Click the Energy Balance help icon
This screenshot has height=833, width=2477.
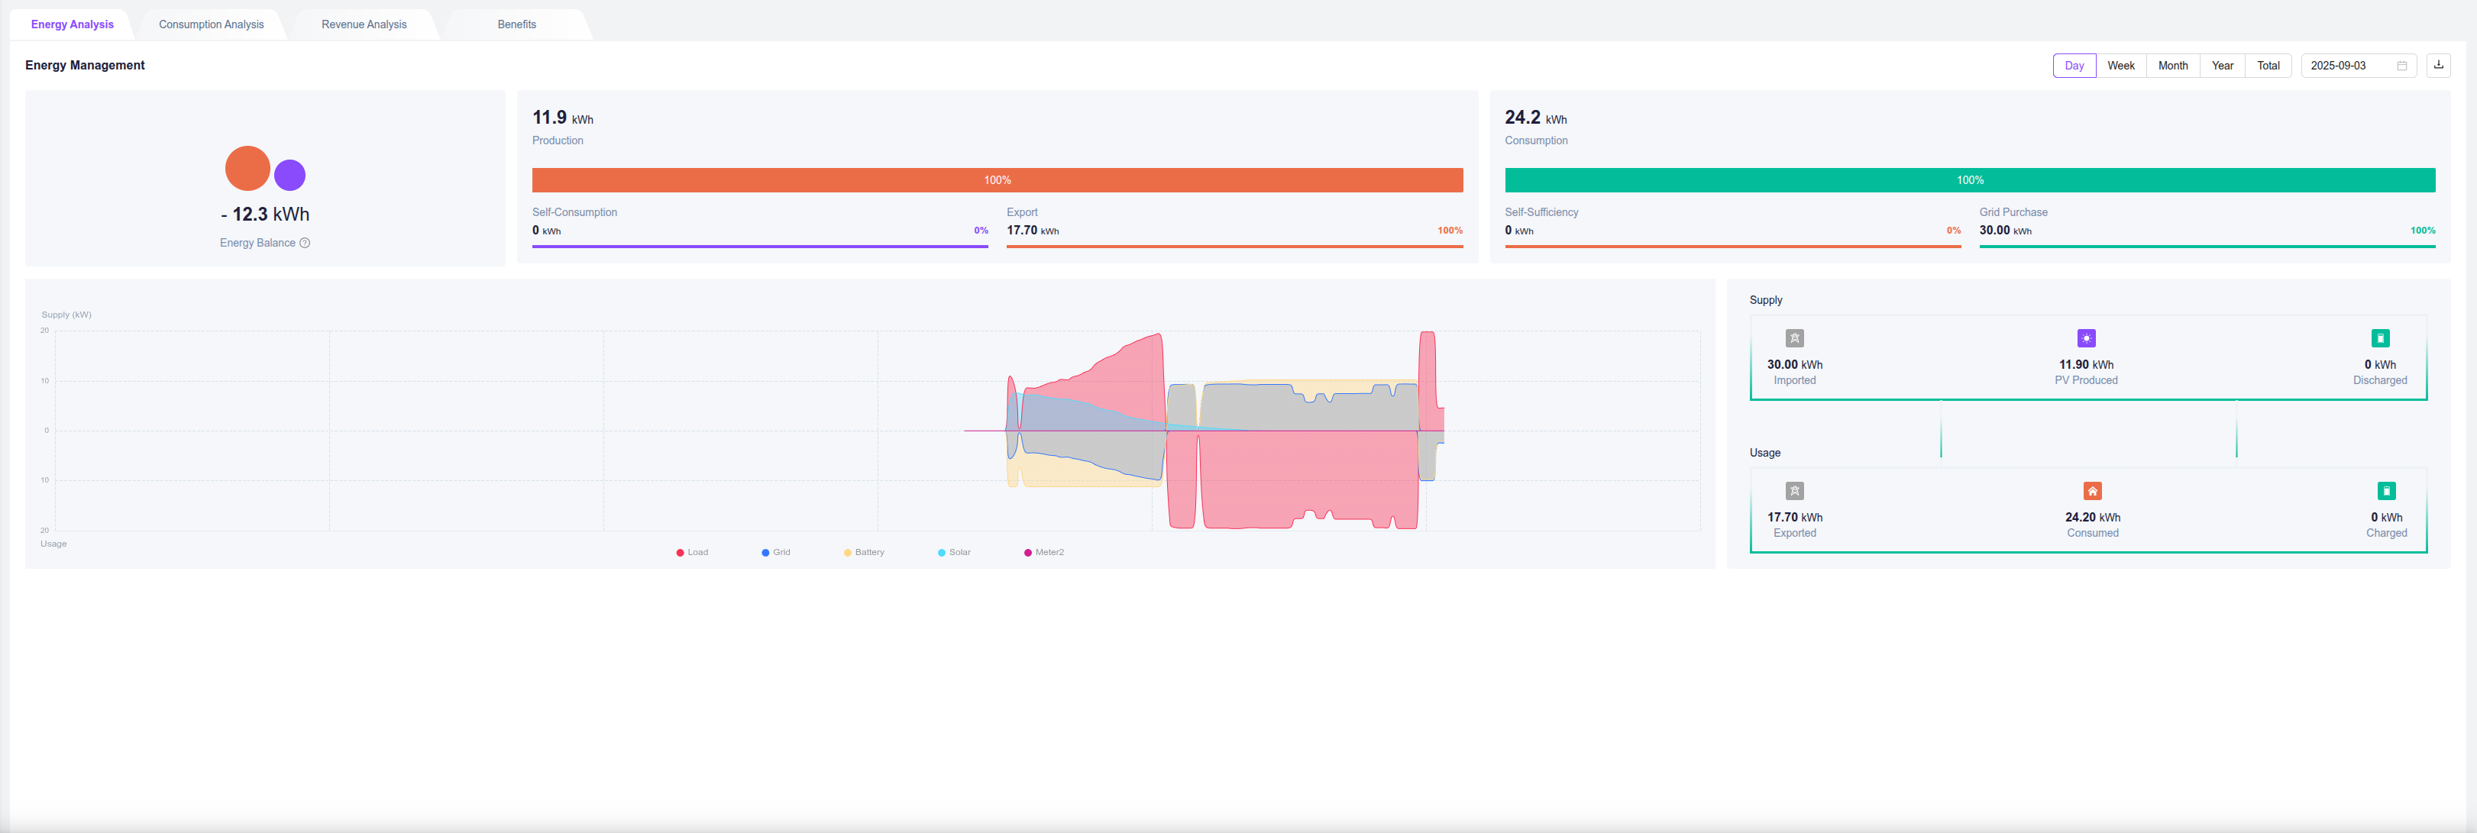305,243
